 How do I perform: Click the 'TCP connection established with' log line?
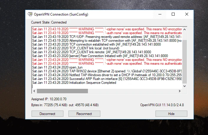[x=96, y=44]
